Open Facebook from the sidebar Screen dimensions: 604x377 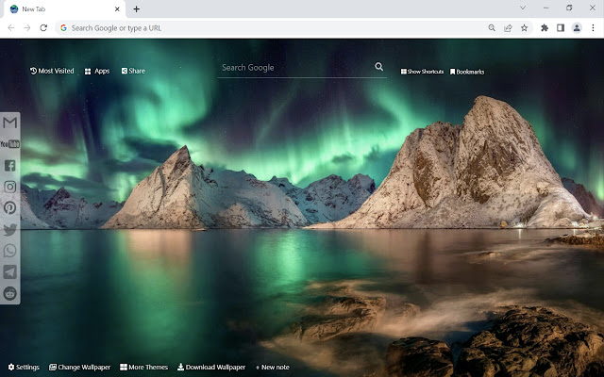point(10,166)
